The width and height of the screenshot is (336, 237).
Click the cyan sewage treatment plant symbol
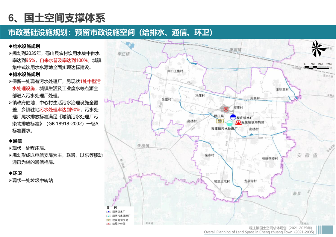click(x=229, y=123)
